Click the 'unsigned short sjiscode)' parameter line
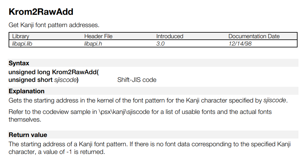This screenshot has height=157, width=304. [x=43, y=80]
